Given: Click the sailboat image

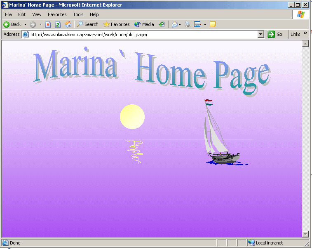Looking at the screenshot, I should click(225, 132).
